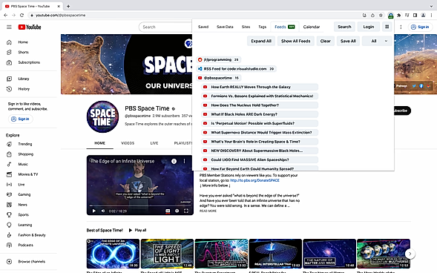Open player settings gear icon
The width and height of the screenshot is (437, 273).
pyautogui.click(x=177, y=211)
